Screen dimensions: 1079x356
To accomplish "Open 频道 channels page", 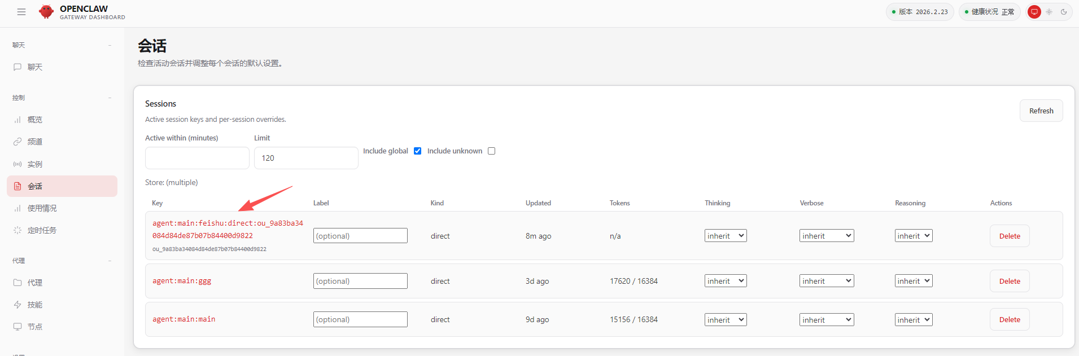I will click(62, 142).
